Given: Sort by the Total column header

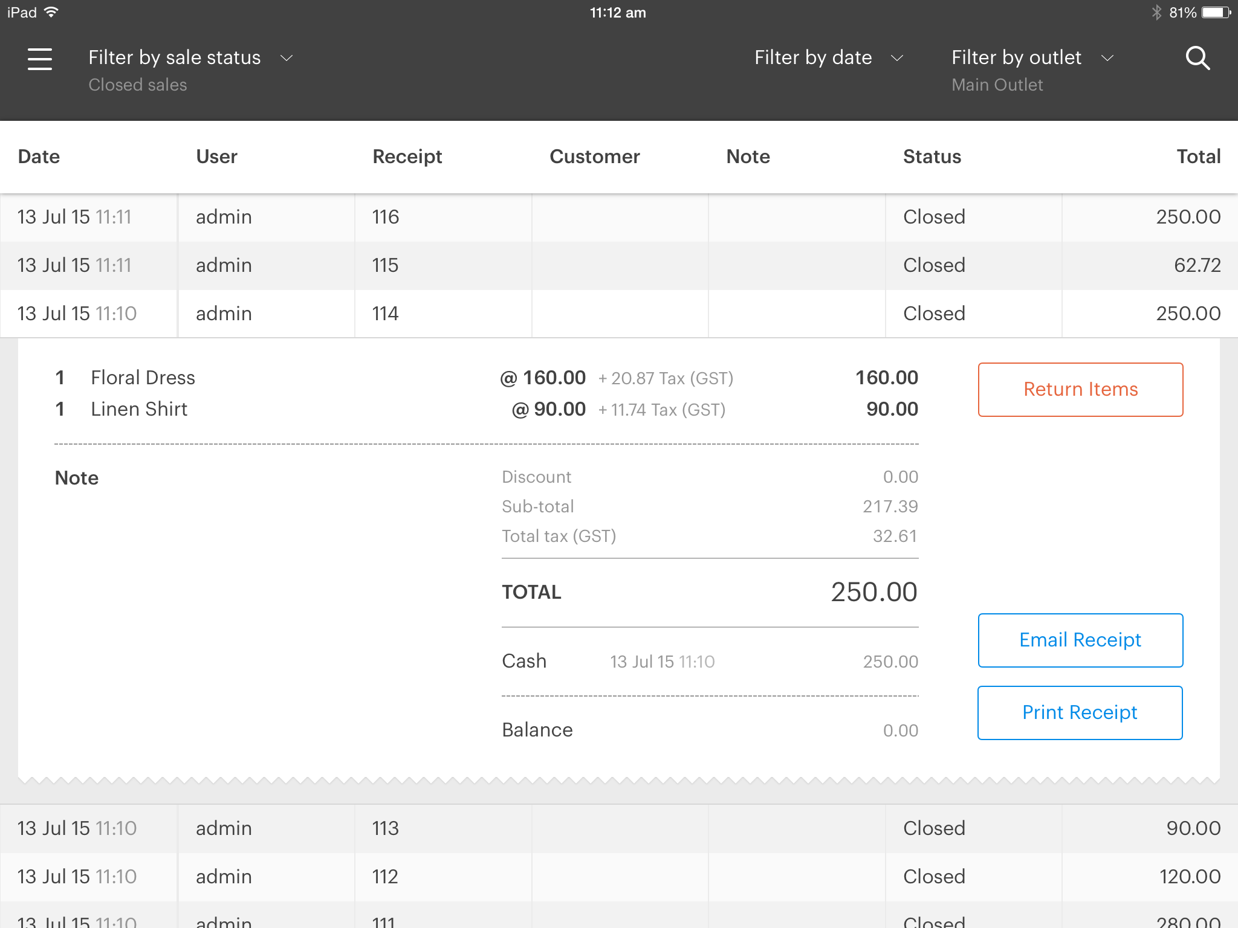Looking at the screenshot, I should pyautogui.click(x=1198, y=157).
